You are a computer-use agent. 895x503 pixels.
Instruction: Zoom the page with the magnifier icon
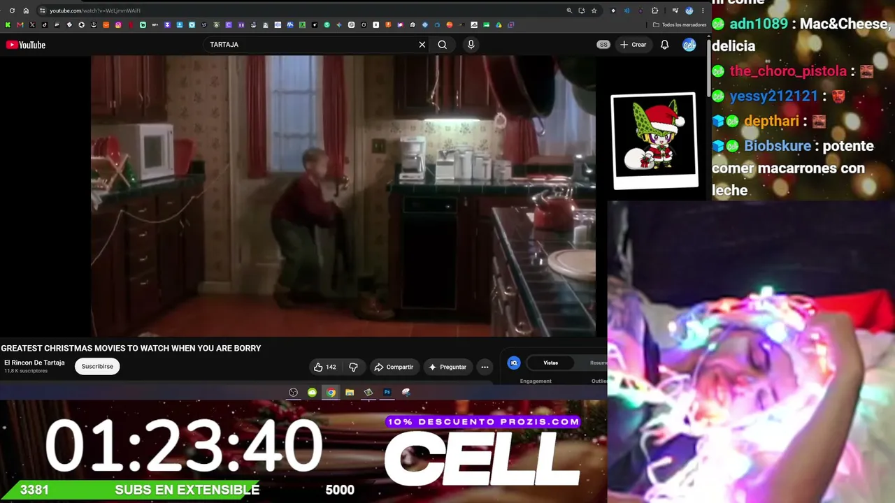point(569,10)
